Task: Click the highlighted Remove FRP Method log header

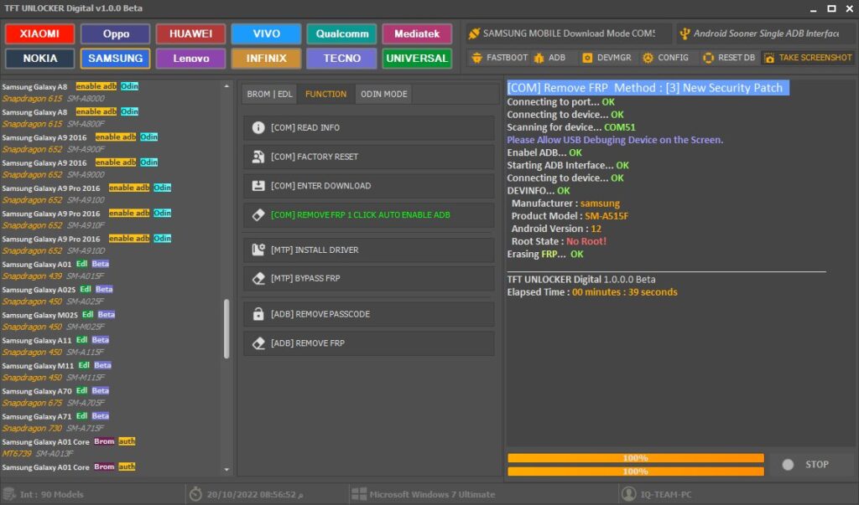Action: point(648,88)
